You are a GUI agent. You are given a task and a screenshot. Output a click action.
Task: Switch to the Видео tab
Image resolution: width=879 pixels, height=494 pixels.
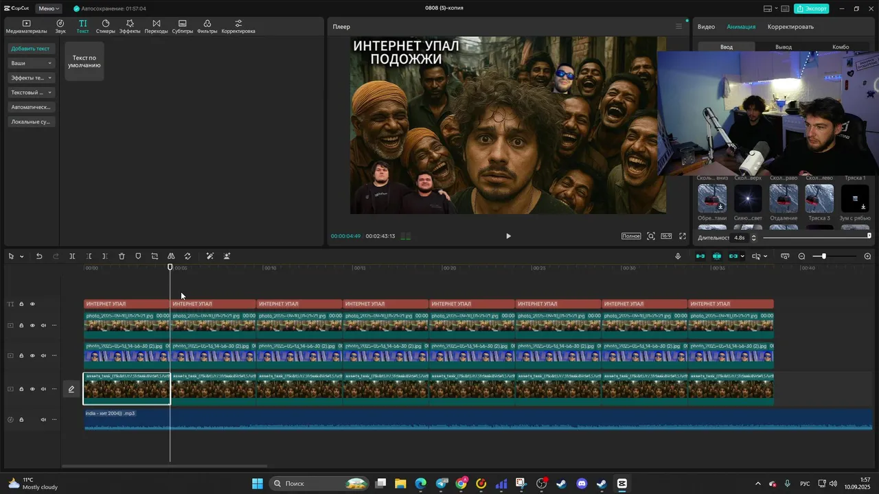click(706, 27)
